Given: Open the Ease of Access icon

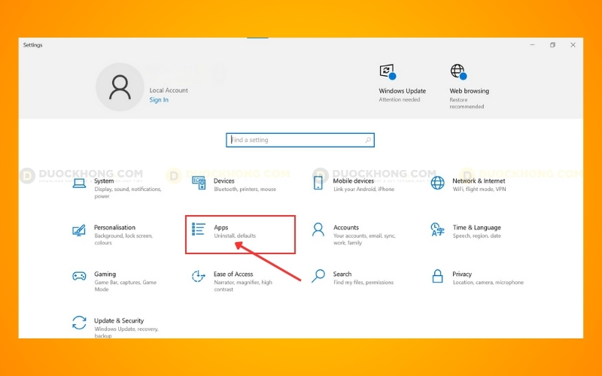Looking at the screenshot, I should [199, 276].
